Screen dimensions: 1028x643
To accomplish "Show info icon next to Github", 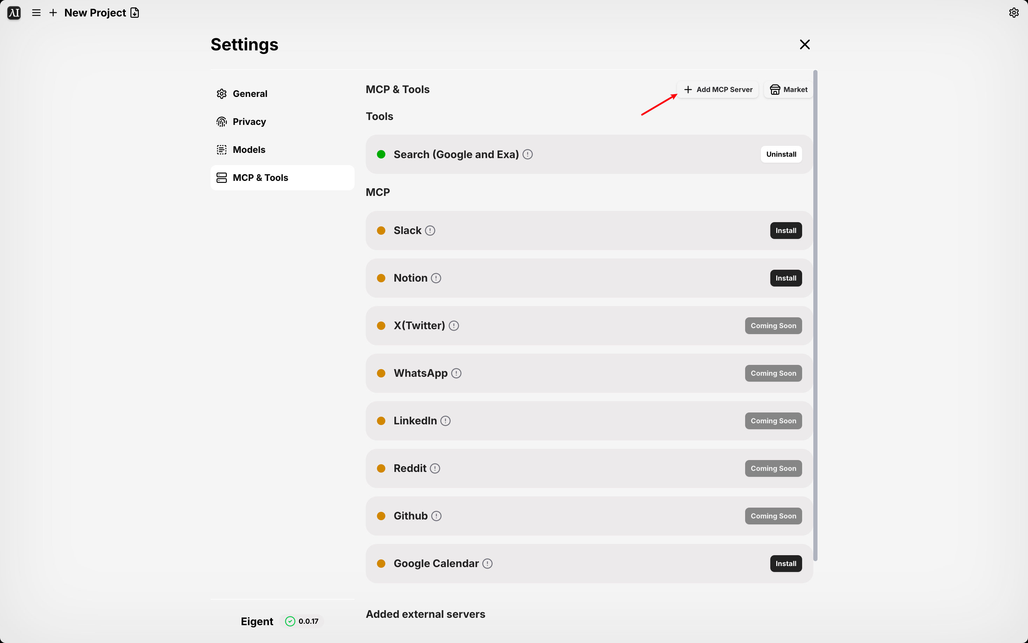I will point(436,516).
